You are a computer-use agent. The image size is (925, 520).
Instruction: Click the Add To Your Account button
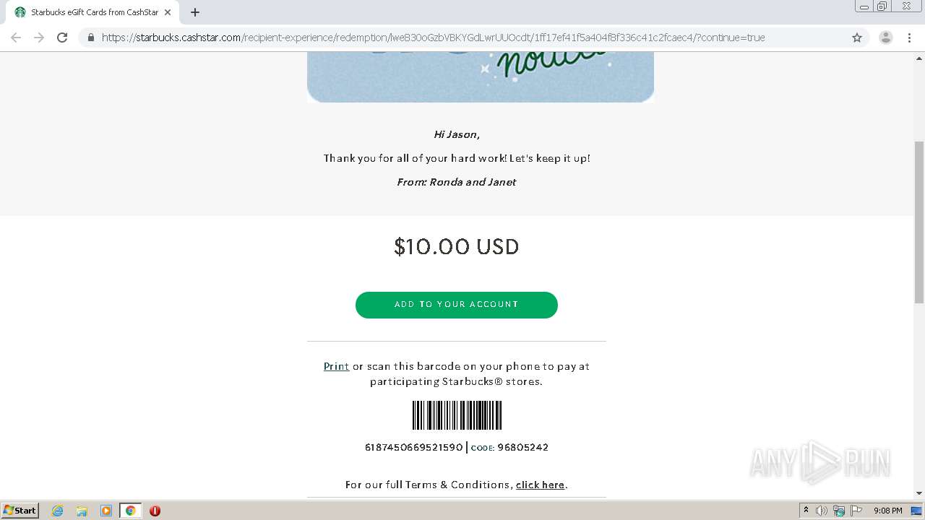point(456,305)
